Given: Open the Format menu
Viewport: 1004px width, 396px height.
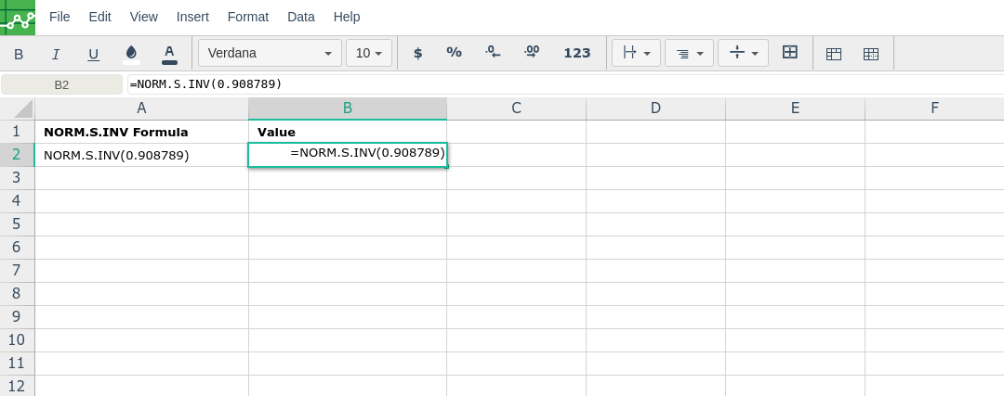Looking at the screenshot, I should click(x=248, y=17).
